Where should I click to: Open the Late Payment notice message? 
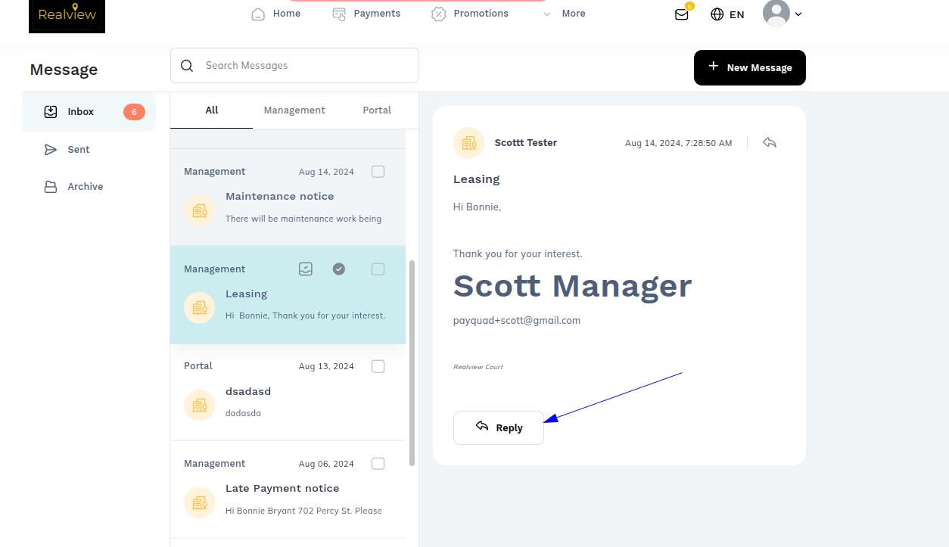tap(288, 490)
